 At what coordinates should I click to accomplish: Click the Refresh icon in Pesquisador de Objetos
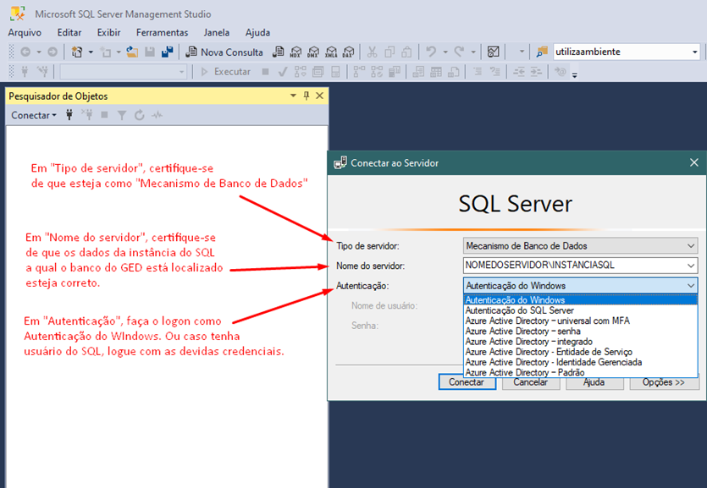click(140, 115)
